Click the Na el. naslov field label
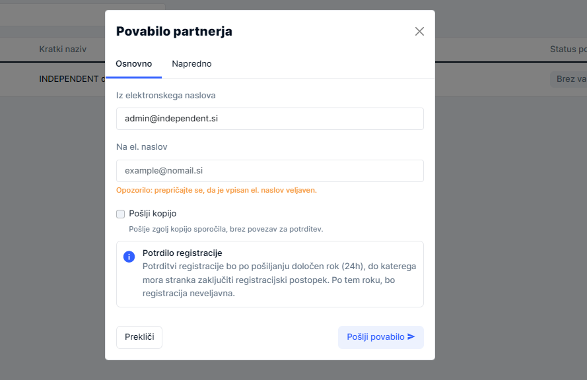Image resolution: width=587 pixels, height=380 pixels. point(141,147)
